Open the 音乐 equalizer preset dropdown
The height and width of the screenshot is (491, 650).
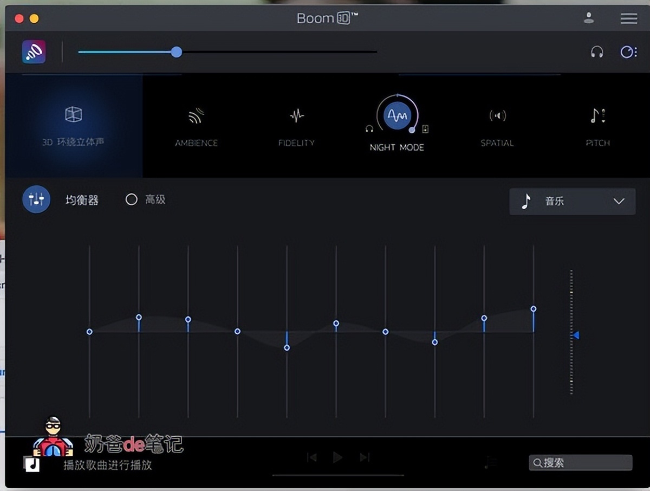click(x=573, y=201)
